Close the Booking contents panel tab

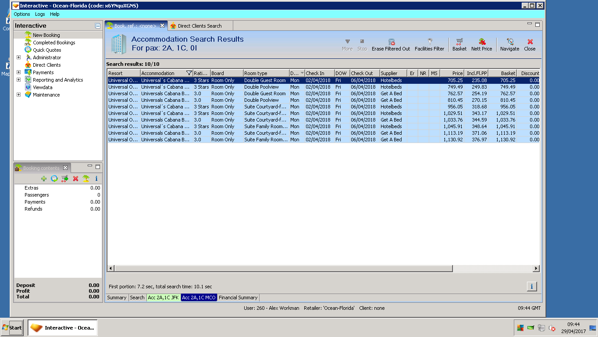65,168
